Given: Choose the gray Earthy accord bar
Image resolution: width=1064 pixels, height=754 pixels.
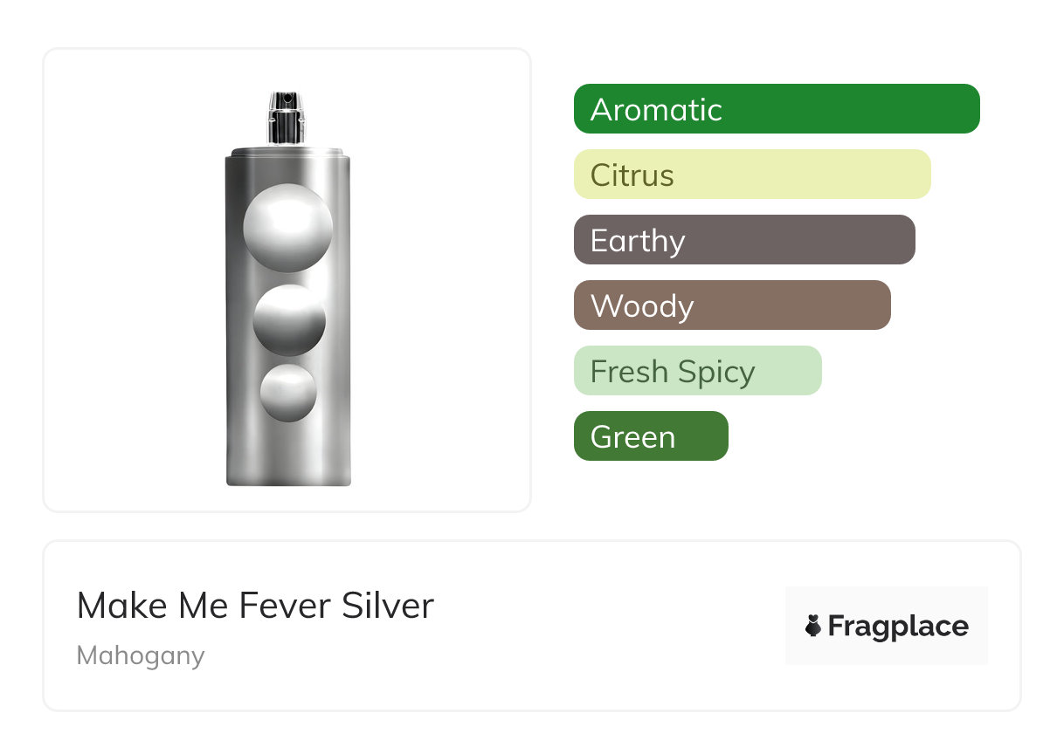Looking at the screenshot, I should [743, 240].
